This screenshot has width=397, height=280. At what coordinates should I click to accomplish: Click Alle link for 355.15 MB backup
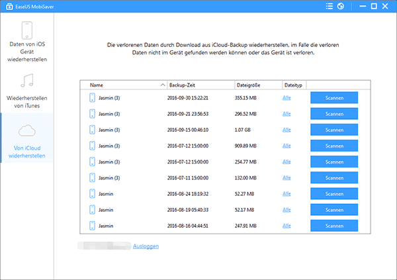[x=287, y=97]
